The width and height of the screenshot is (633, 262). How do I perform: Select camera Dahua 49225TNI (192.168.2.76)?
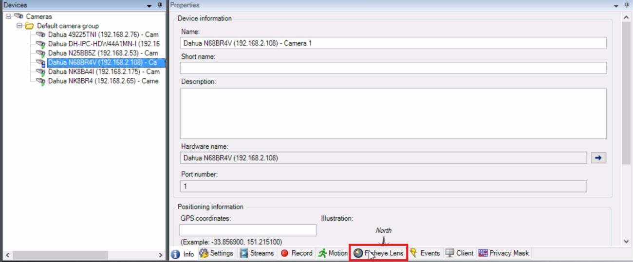pos(103,35)
